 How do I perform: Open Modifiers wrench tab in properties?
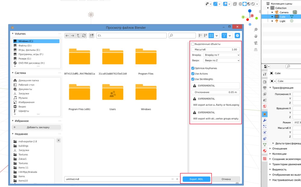pos(265,120)
